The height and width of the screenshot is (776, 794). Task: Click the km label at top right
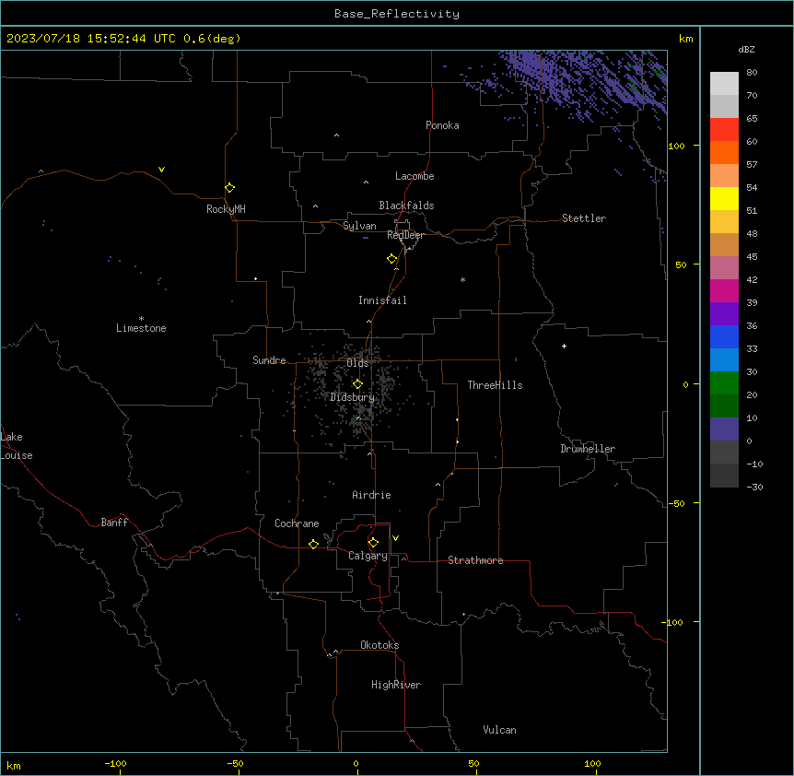click(685, 39)
